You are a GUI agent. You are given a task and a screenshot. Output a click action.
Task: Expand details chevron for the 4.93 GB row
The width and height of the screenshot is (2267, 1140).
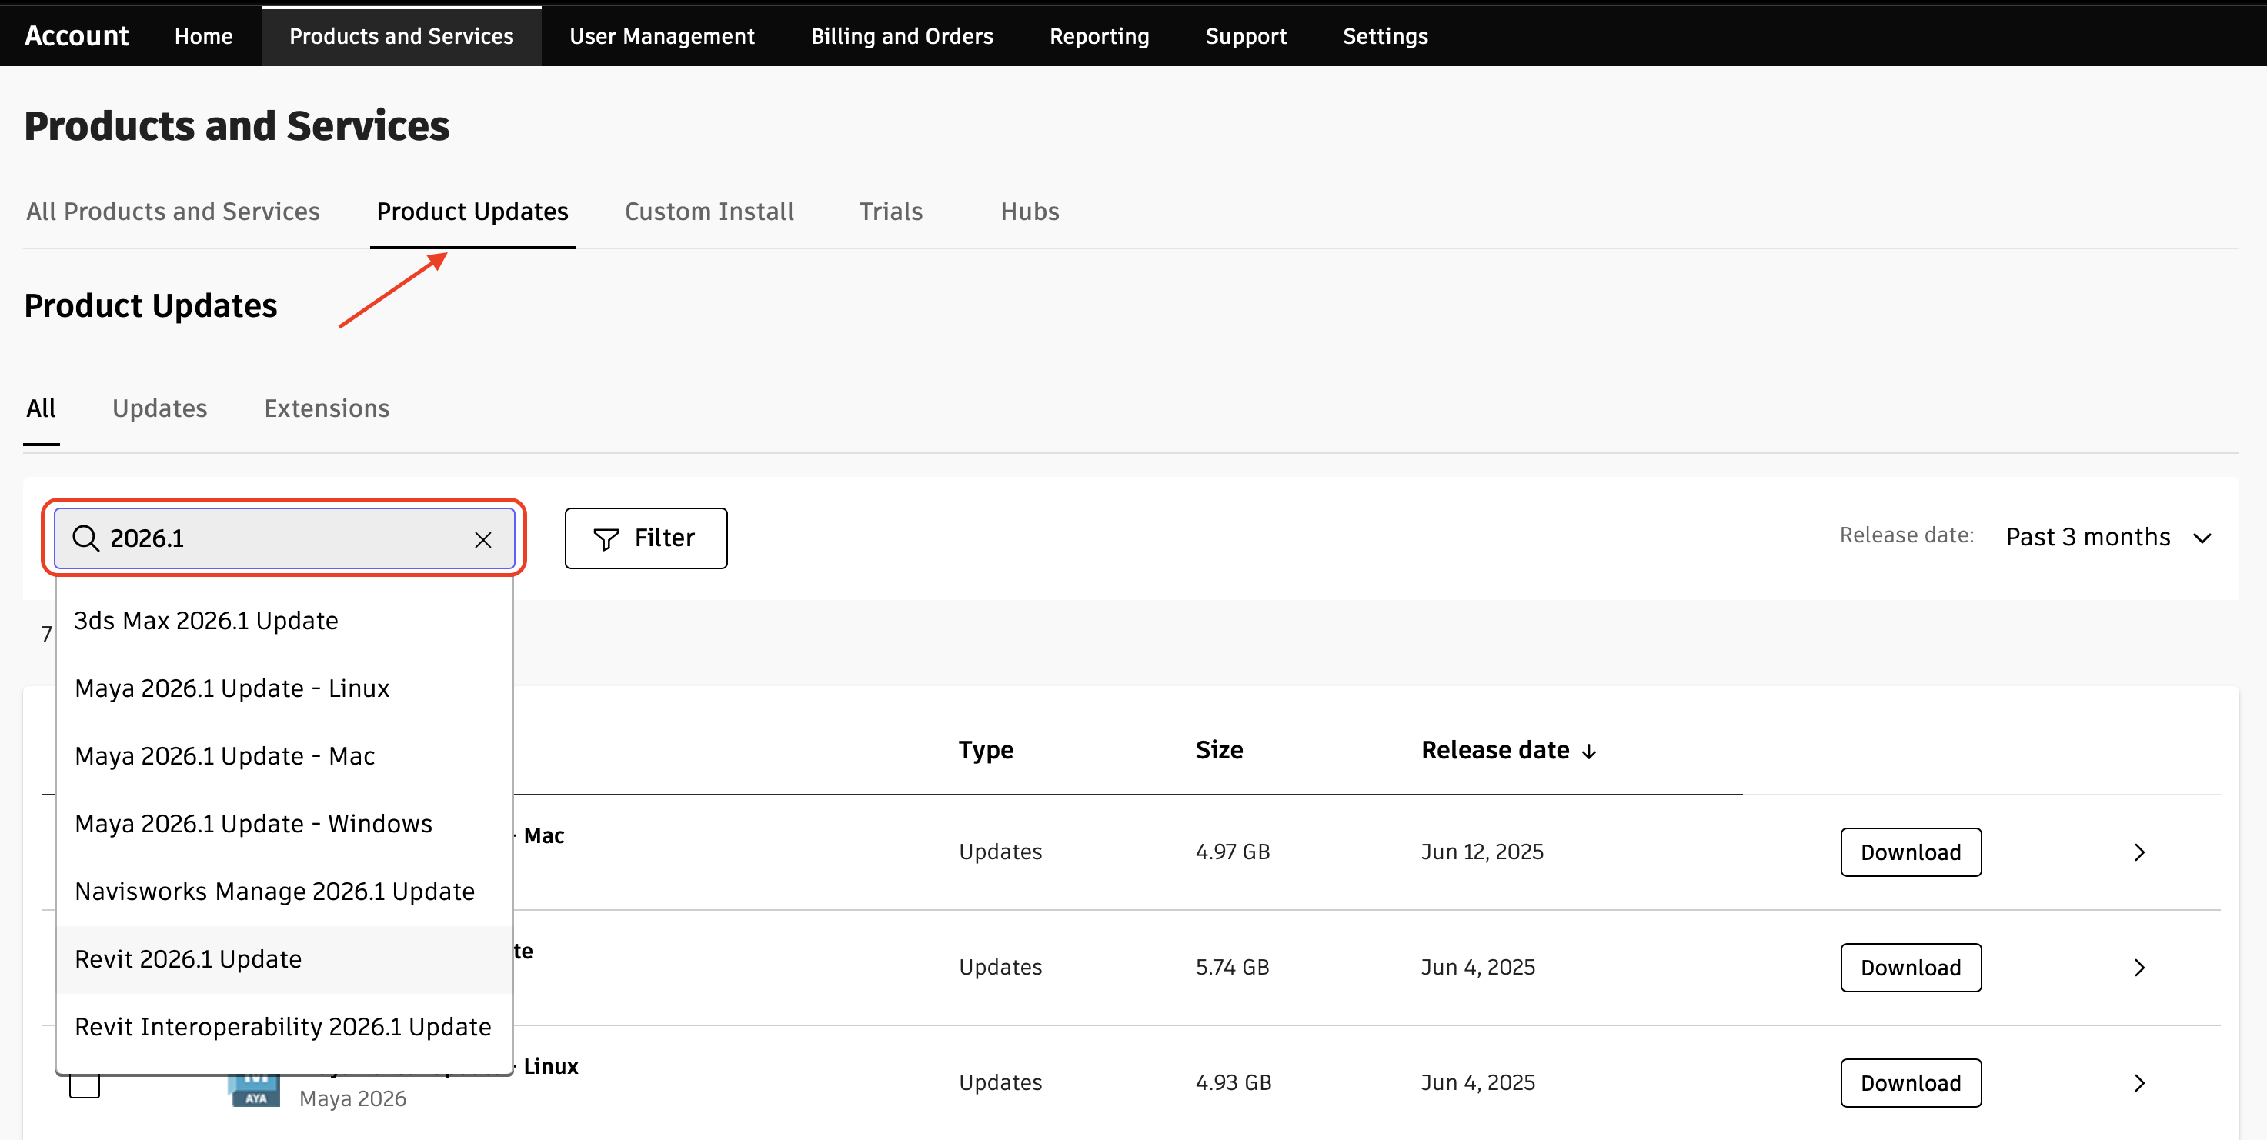pyautogui.click(x=2139, y=1082)
